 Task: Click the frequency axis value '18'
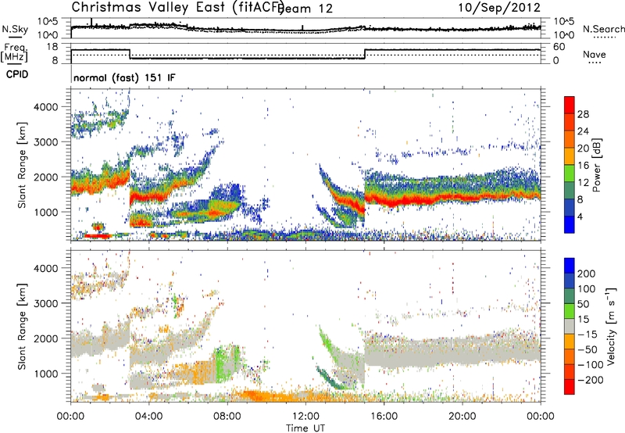pyautogui.click(x=52, y=47)
